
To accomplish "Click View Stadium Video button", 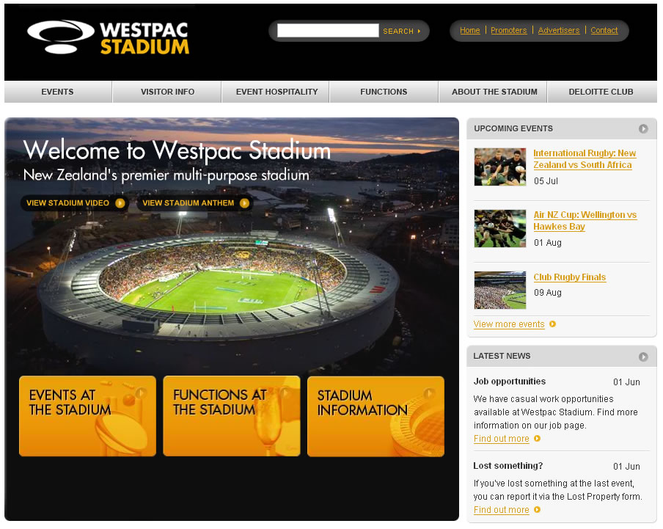I will tap(75, 203).
